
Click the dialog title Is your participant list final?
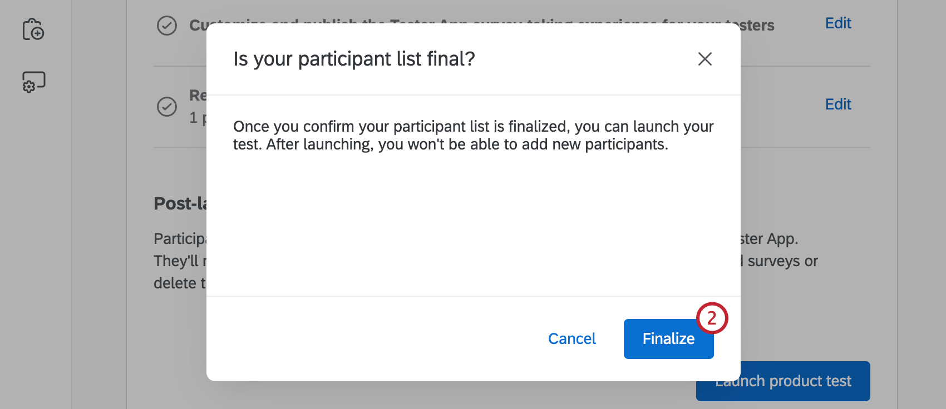click(354, 59)
